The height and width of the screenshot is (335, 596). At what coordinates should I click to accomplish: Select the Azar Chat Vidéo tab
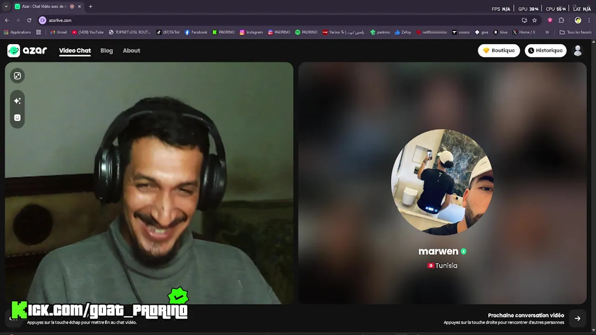(x=47, y=7)
